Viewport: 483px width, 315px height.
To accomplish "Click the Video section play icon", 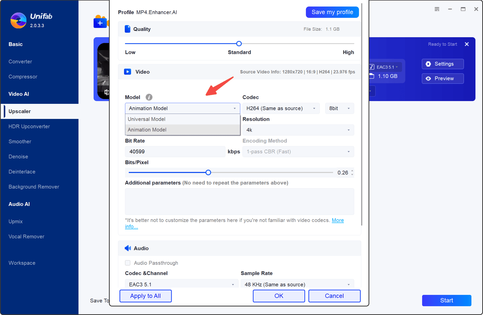I will coord(128,72).
